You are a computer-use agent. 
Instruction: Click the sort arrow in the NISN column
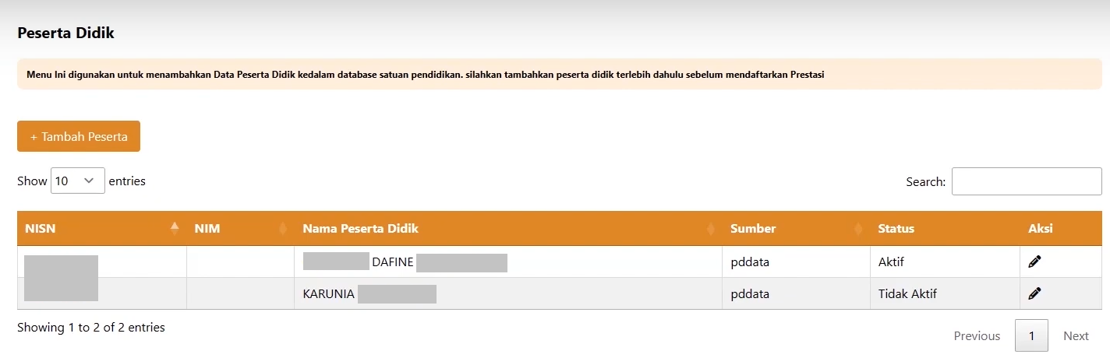pos(175,228)
